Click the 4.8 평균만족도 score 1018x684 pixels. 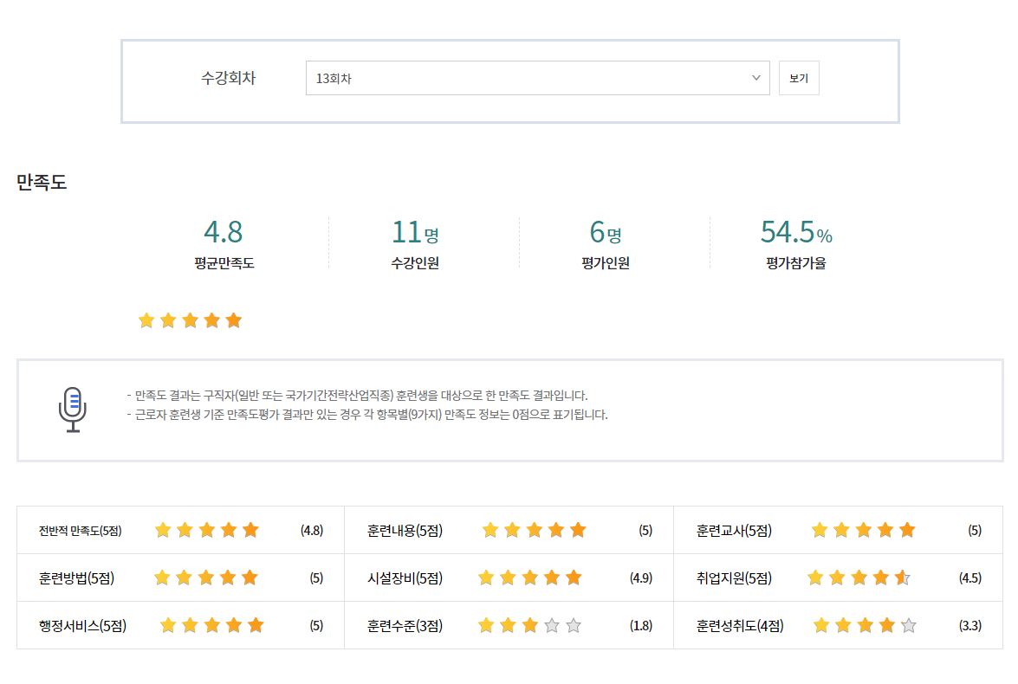coord(223,232)
